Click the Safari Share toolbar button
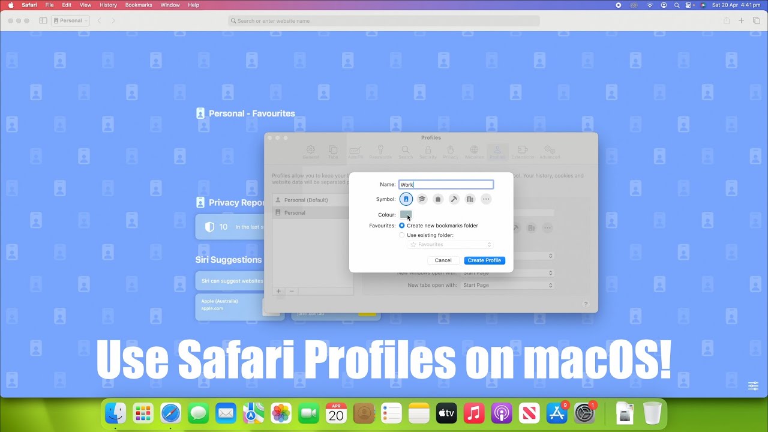Viewport: 768px width, 432px height. tap(727, 20)
